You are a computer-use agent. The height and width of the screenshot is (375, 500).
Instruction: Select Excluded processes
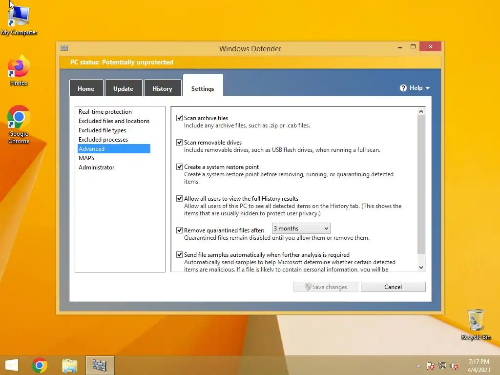[104, 139]
